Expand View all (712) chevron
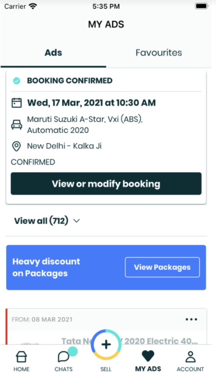Screen dimensions: 216x379 pyautogui.click(x=76, y=221)
